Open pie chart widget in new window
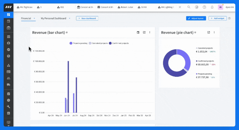This screenshot has width=239, height=130. 208,32
